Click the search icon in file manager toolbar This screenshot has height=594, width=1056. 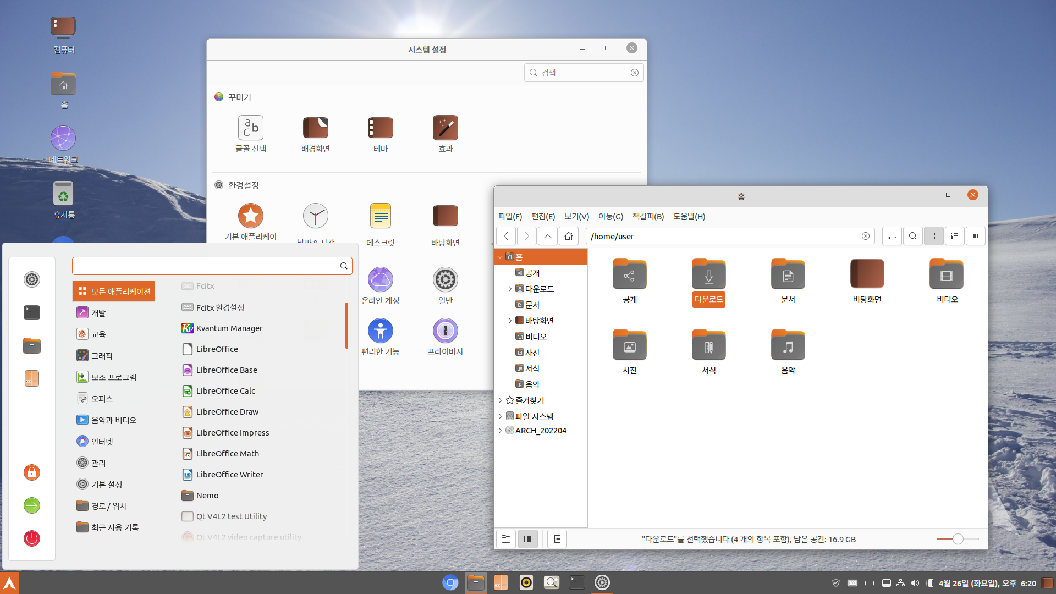click(x=912, y=237)
